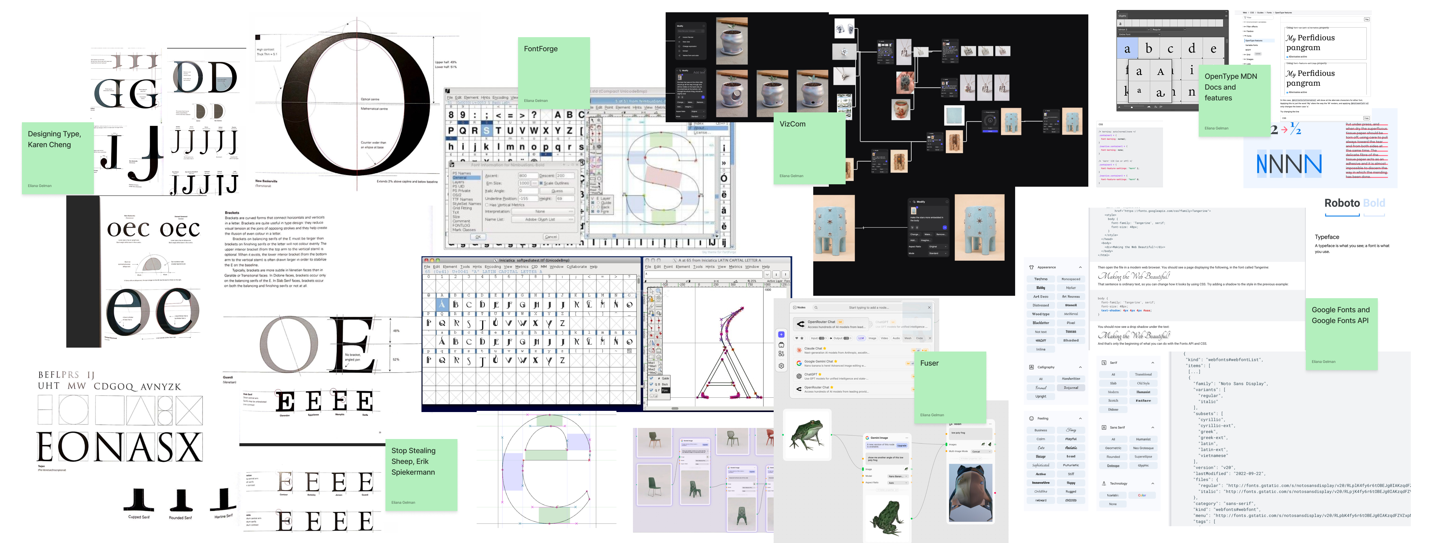Collapse the Sans Serif filter section
This screenshot has width=1433, height=543.
coord(1153,427)
